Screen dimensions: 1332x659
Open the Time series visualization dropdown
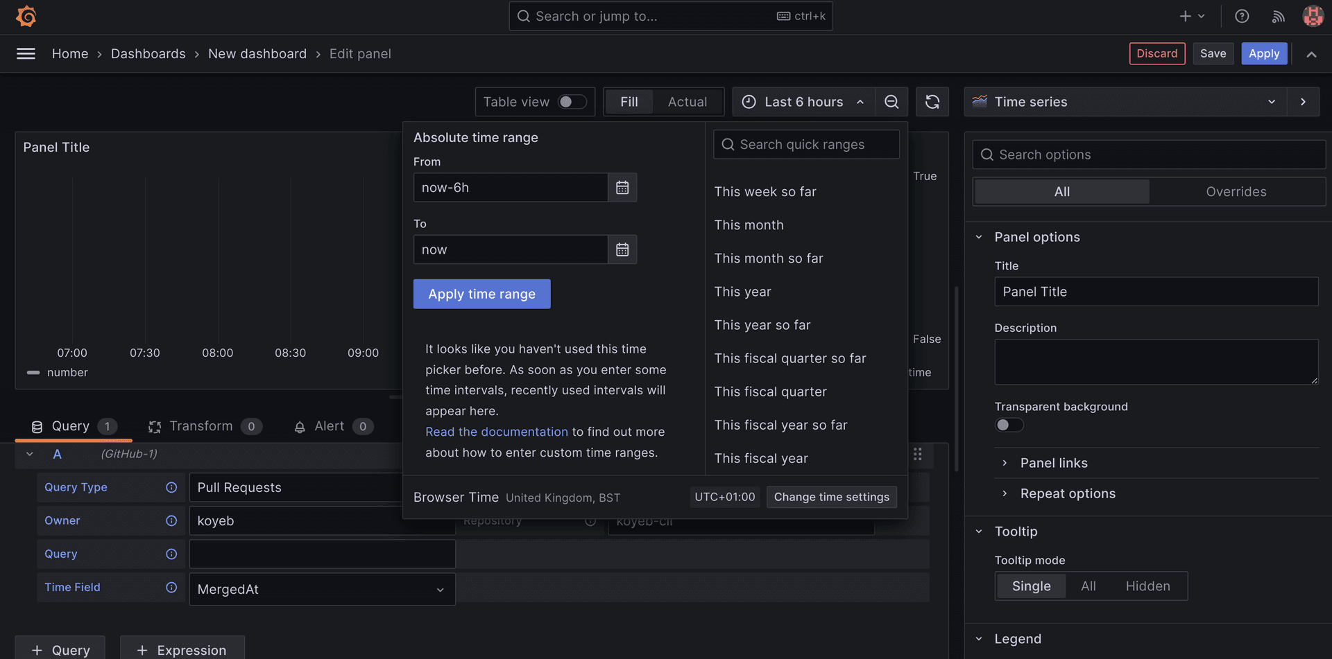click(1125, 102)
